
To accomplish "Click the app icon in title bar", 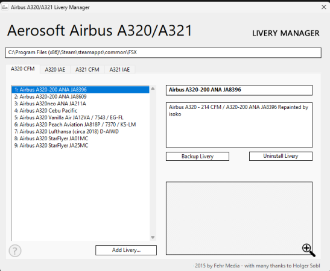I will 5,7.
